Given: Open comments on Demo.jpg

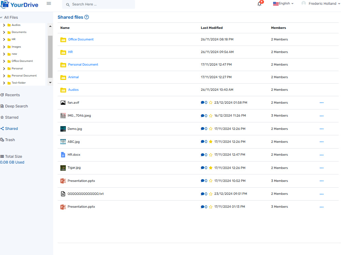Looking at the screenshot, I should [x=204, y=129].
